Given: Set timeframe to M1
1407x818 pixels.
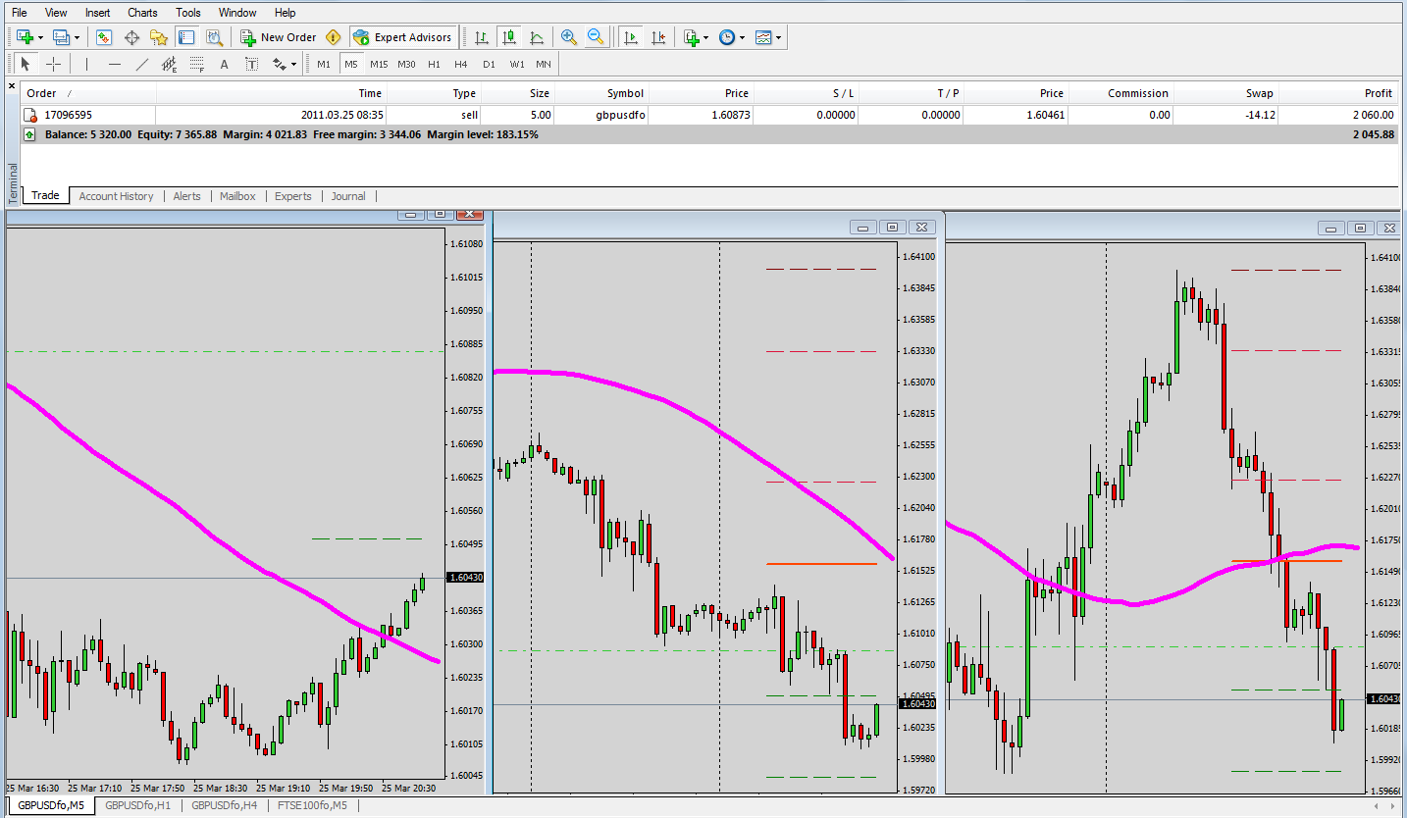Looking at the screenshot, I should click(x=324, y=64).
